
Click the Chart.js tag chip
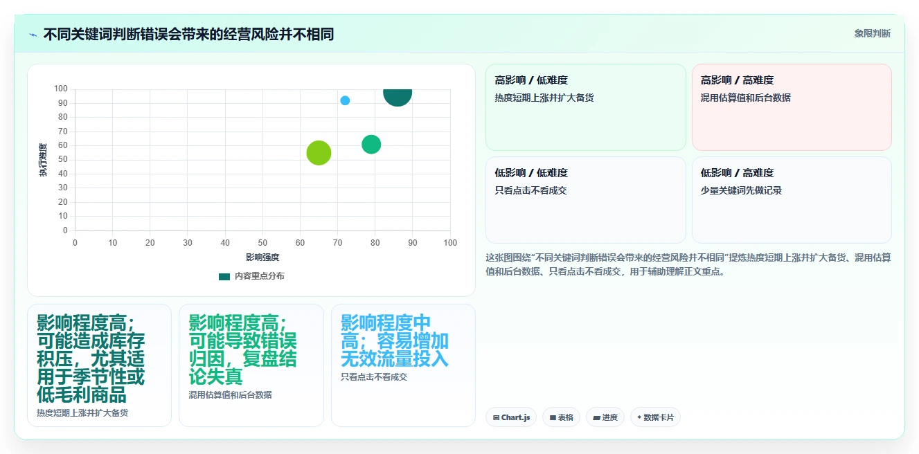(511, 417)
